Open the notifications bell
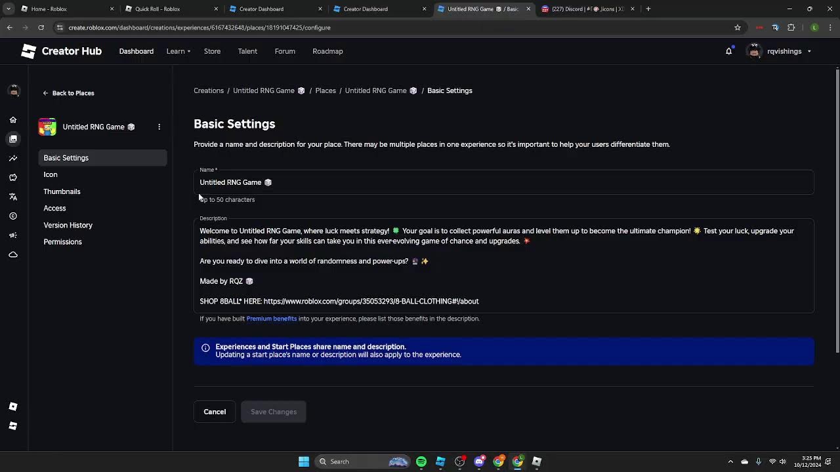840x472 pixels. pos(728,51)
